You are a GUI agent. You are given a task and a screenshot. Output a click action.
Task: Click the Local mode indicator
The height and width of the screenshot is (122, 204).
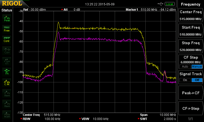[x=169, y=4]
